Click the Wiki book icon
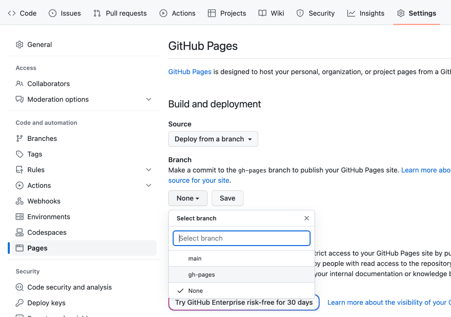The image size is (451, 317). [263, 13]
